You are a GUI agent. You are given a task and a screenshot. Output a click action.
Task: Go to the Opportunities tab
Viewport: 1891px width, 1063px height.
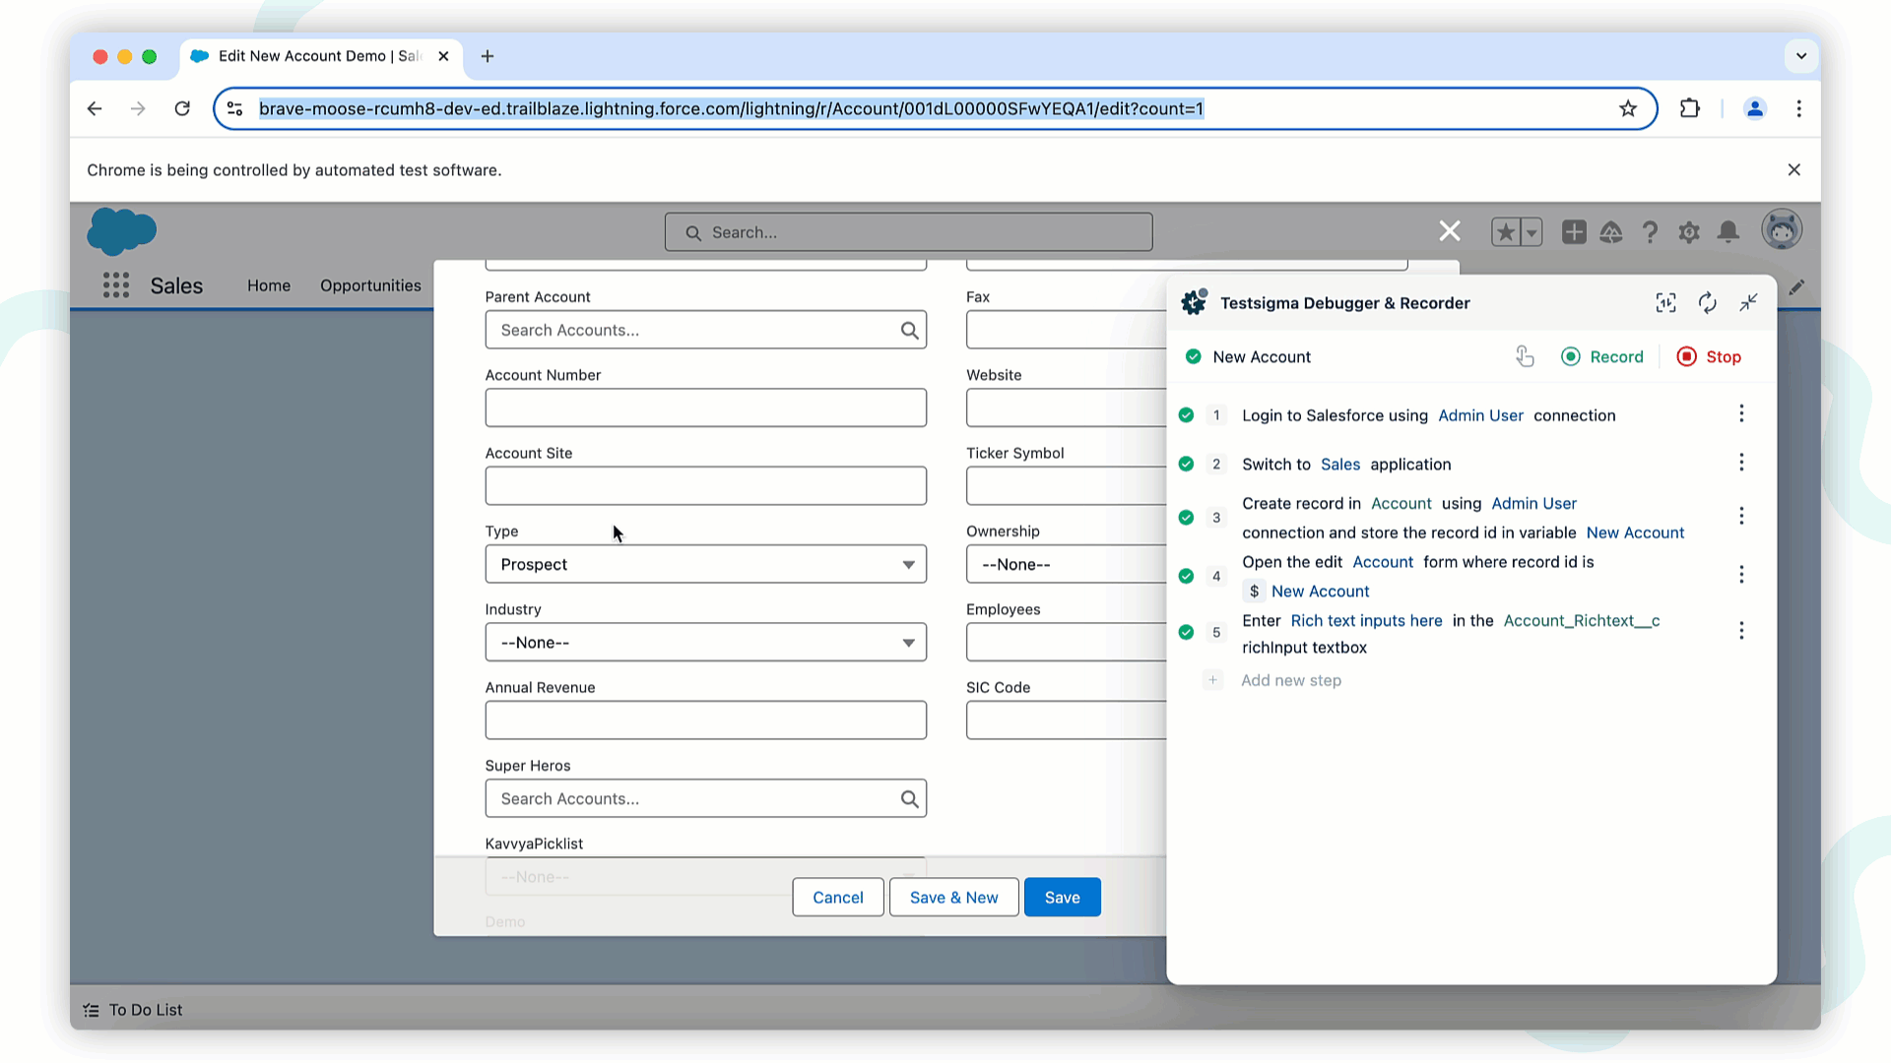[x=370, y=285]
